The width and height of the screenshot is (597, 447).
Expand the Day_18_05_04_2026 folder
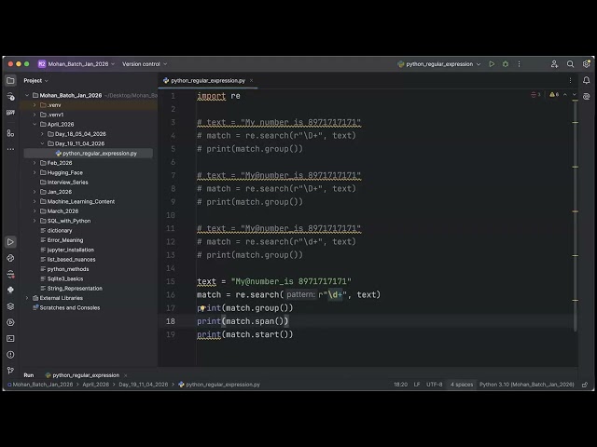tap(42, 134)
